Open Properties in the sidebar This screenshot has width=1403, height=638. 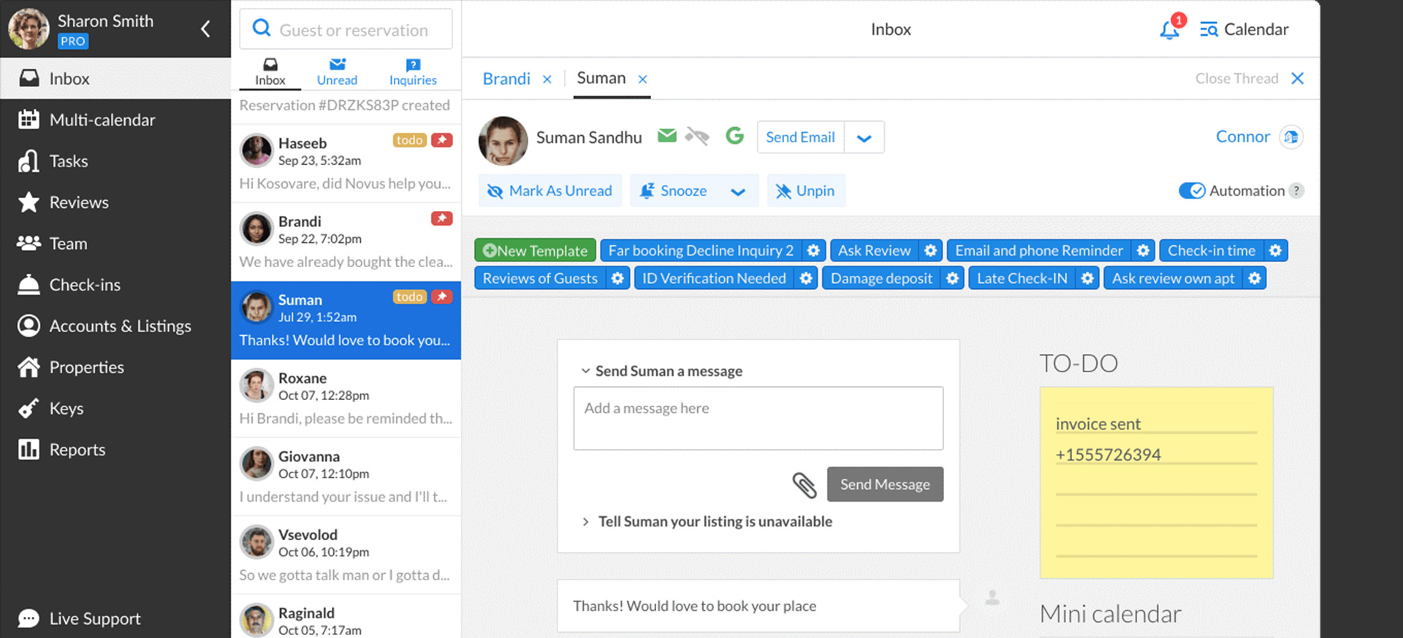pos(115,367)
